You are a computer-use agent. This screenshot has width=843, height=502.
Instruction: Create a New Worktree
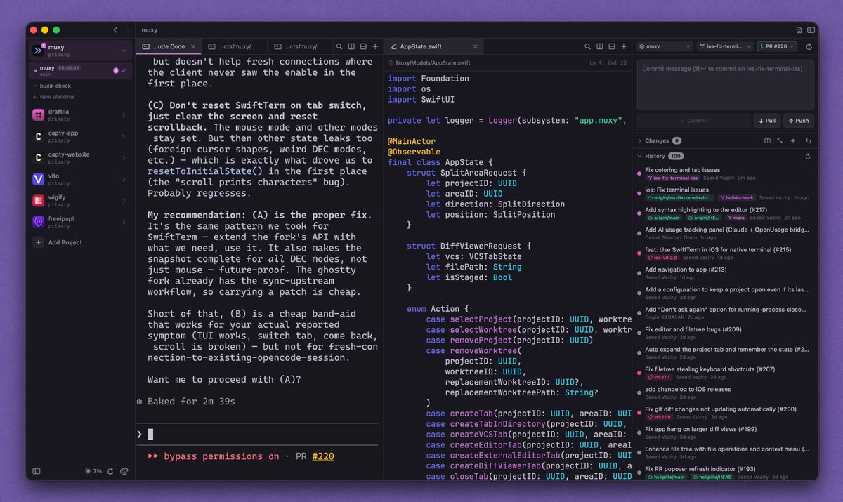click(54, 97)
